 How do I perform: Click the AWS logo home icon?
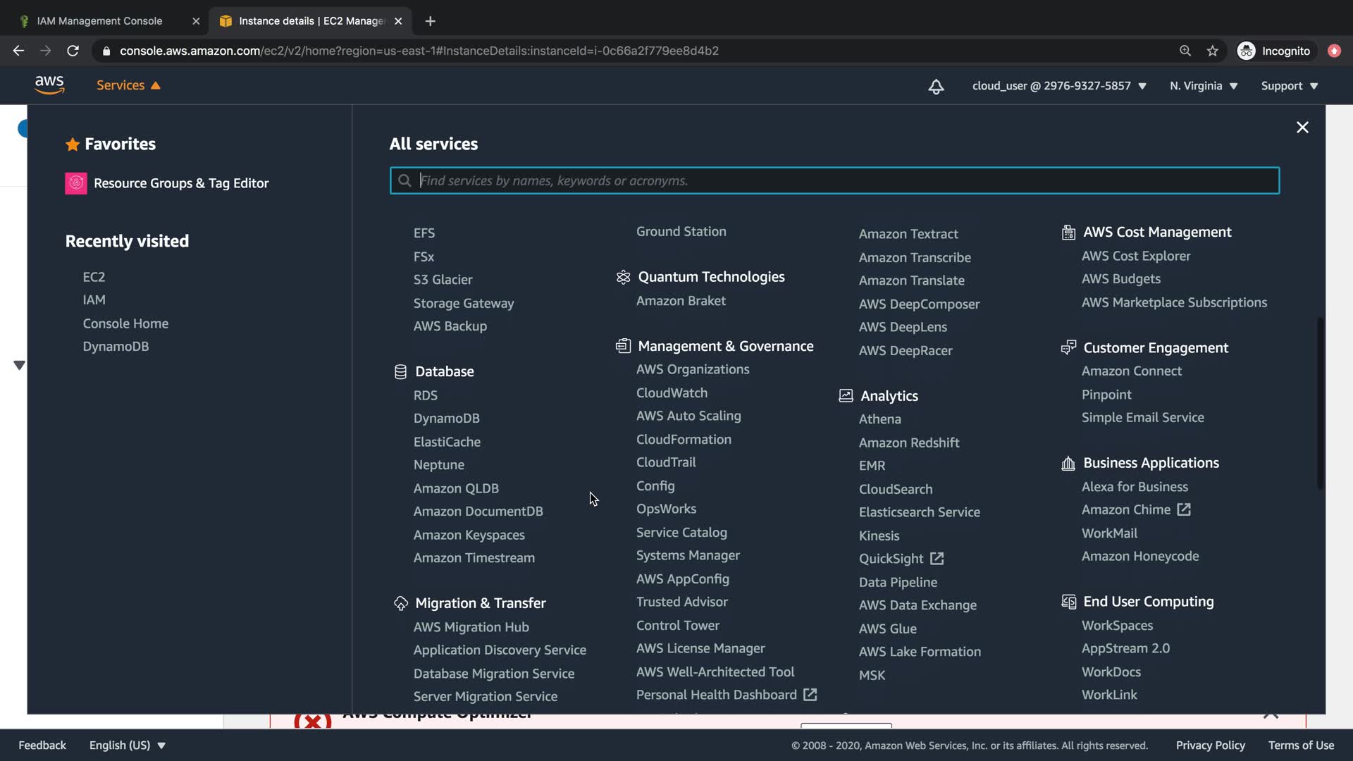(49, 85)
